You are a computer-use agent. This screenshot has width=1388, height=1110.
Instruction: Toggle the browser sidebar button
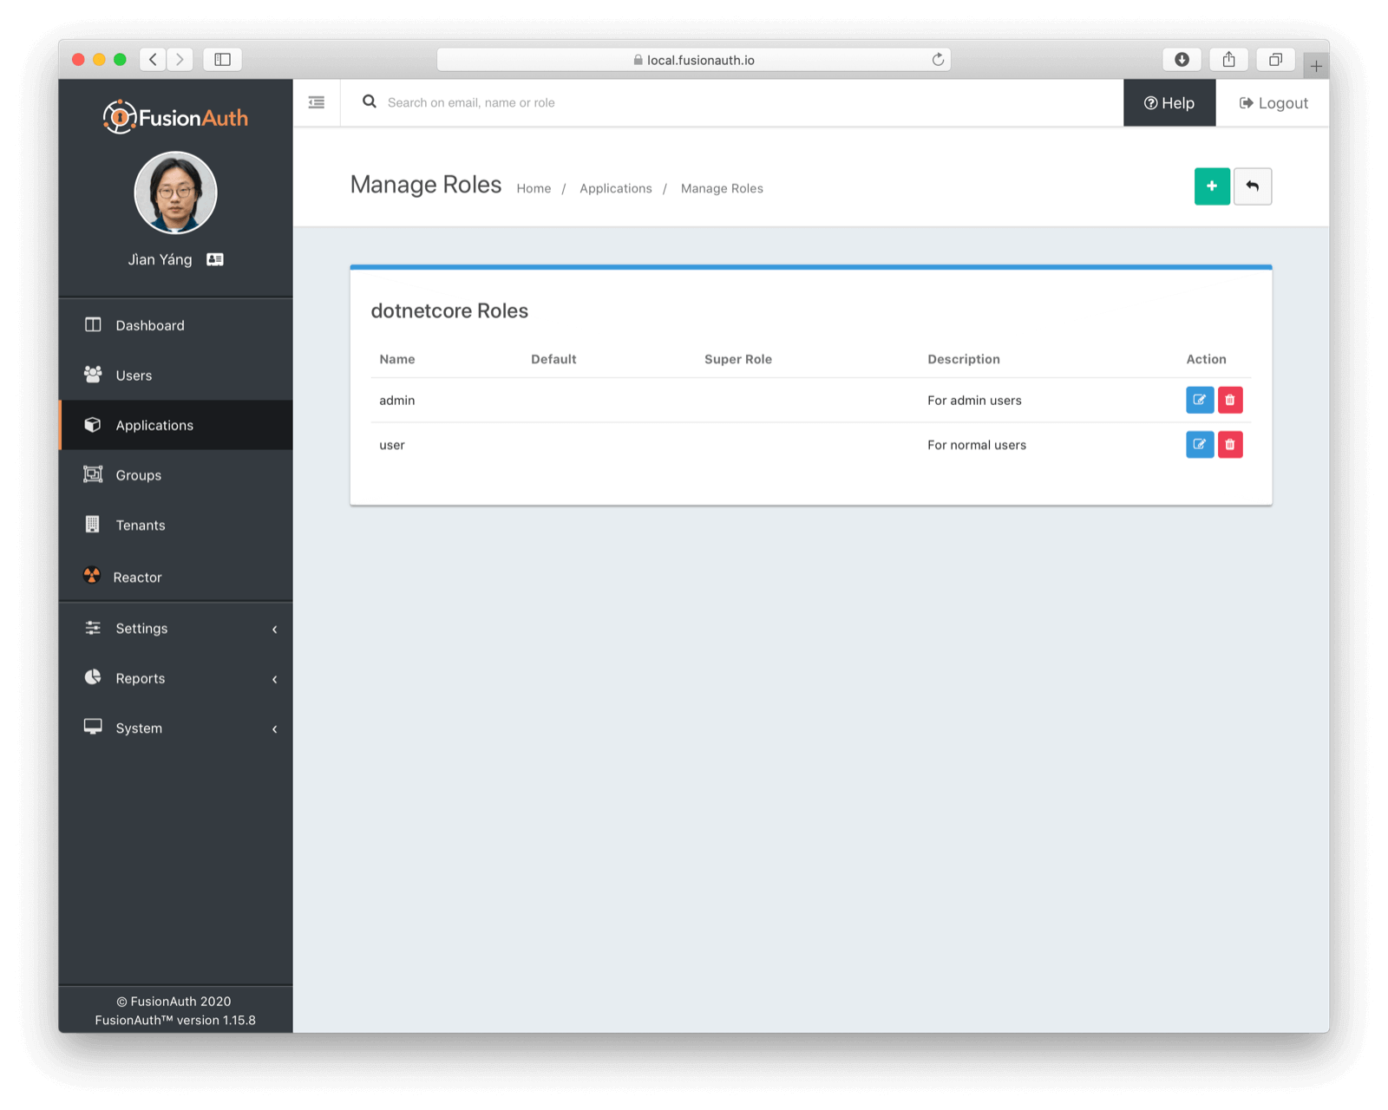coord(222,59)
